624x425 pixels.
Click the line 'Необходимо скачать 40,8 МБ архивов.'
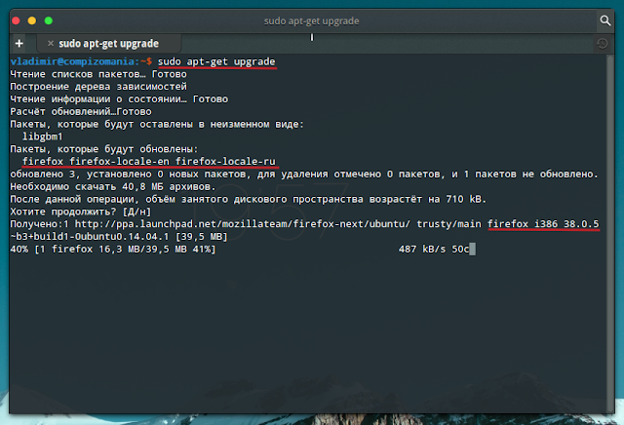point(113,186)
